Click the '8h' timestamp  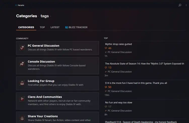[106, 115]
